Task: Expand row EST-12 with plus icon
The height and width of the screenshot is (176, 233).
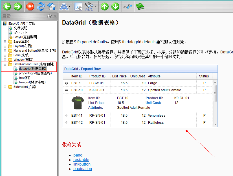Action: click(67, 122)
